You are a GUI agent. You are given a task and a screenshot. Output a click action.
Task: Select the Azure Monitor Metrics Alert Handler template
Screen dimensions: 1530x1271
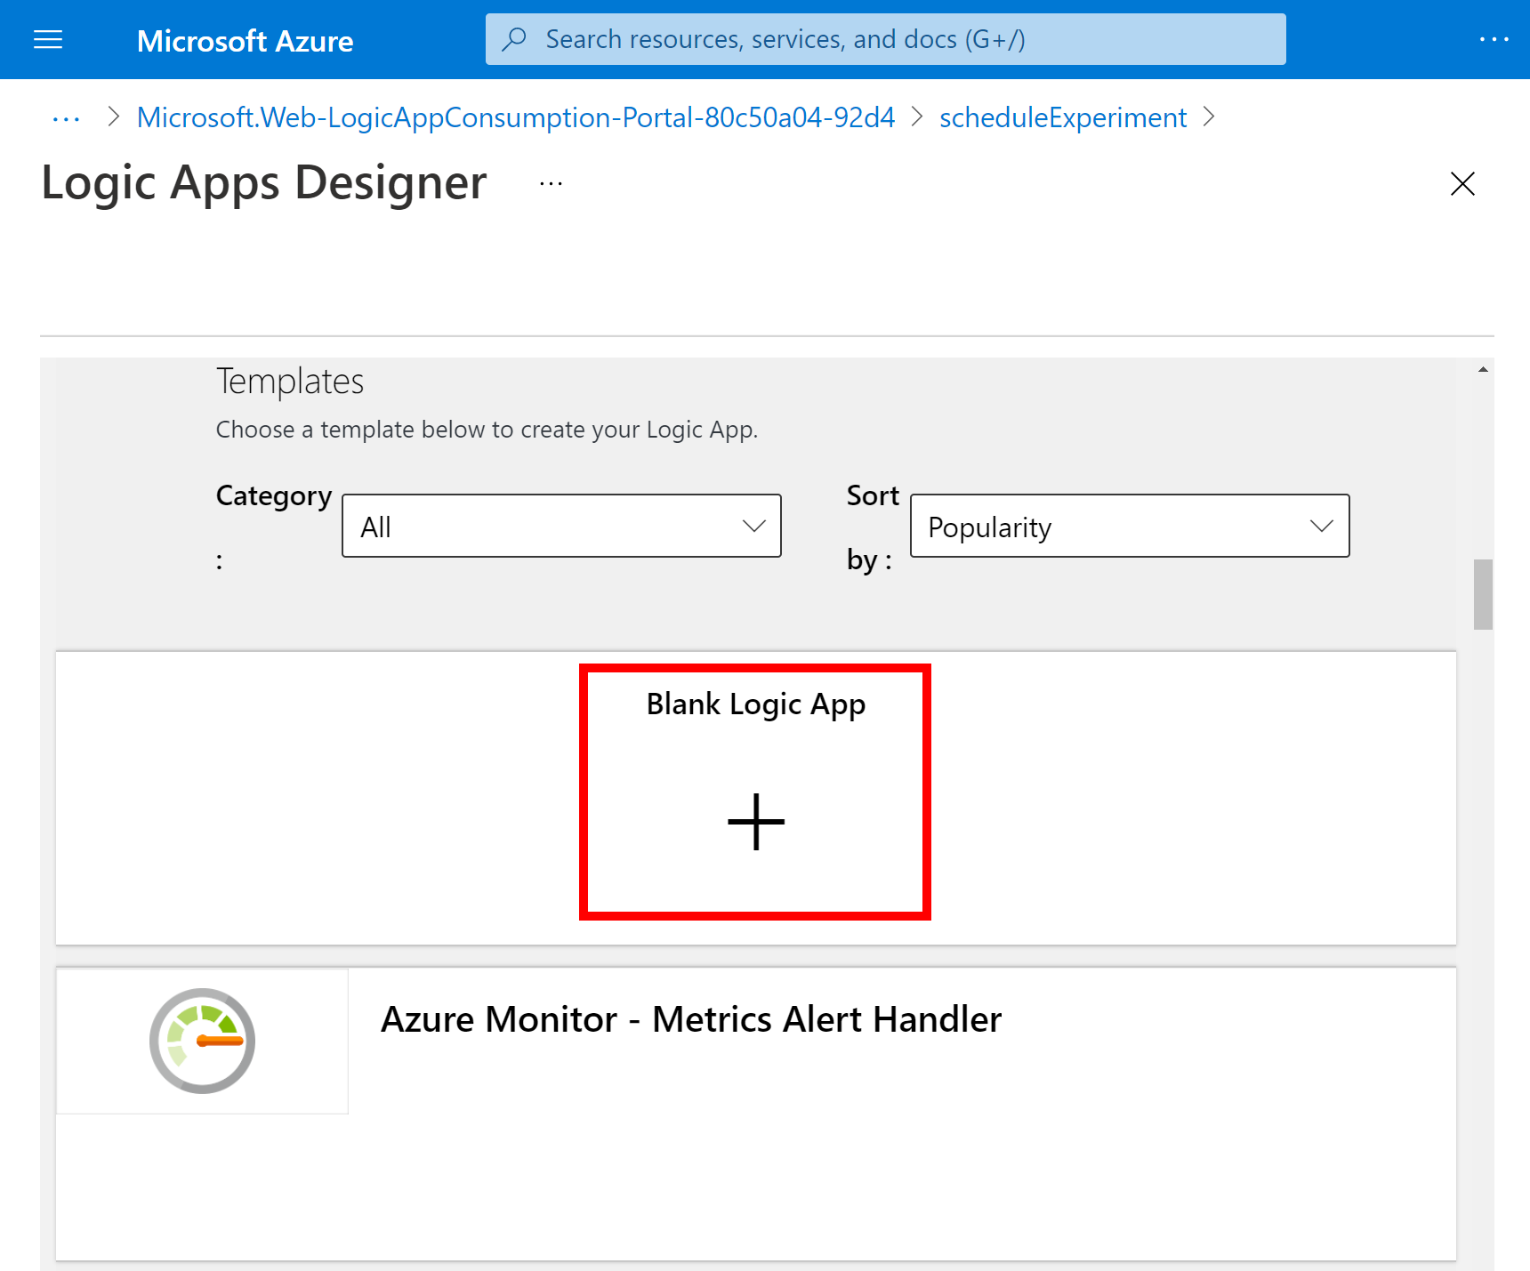click(691, 1019)
